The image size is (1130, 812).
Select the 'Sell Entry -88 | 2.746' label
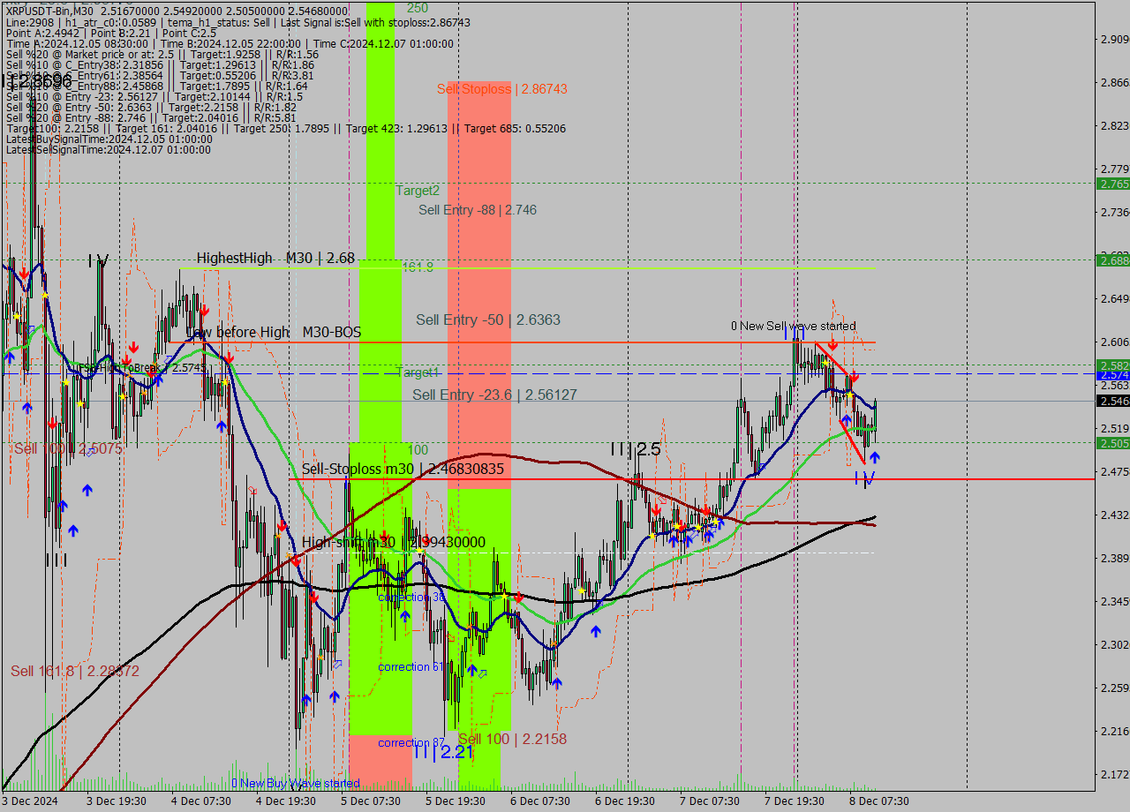478,210
